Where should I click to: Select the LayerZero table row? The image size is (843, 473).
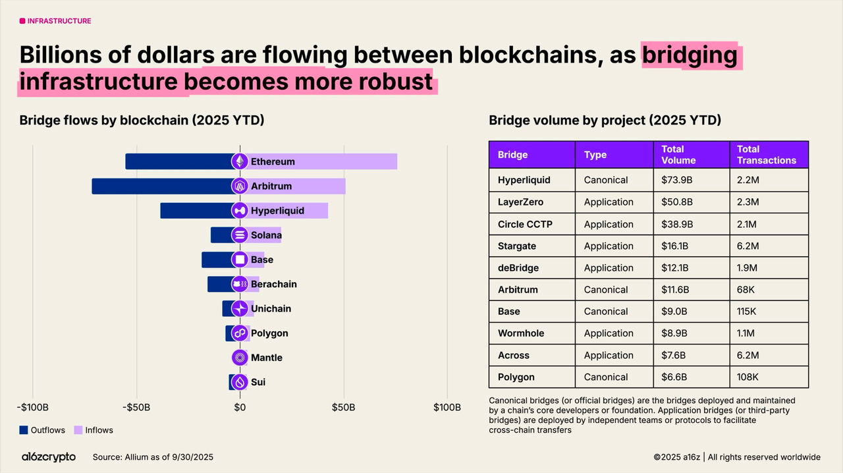pos(649,202)
